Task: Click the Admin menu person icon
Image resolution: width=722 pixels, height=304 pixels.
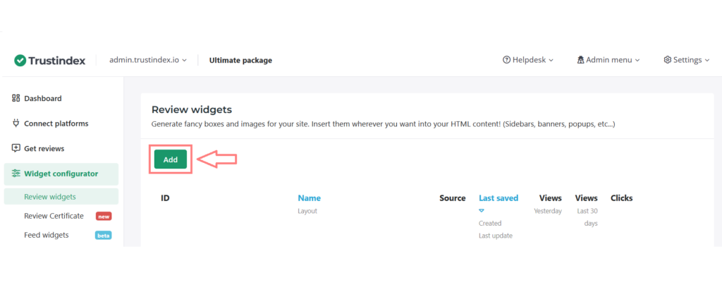Action: point(580,61)
